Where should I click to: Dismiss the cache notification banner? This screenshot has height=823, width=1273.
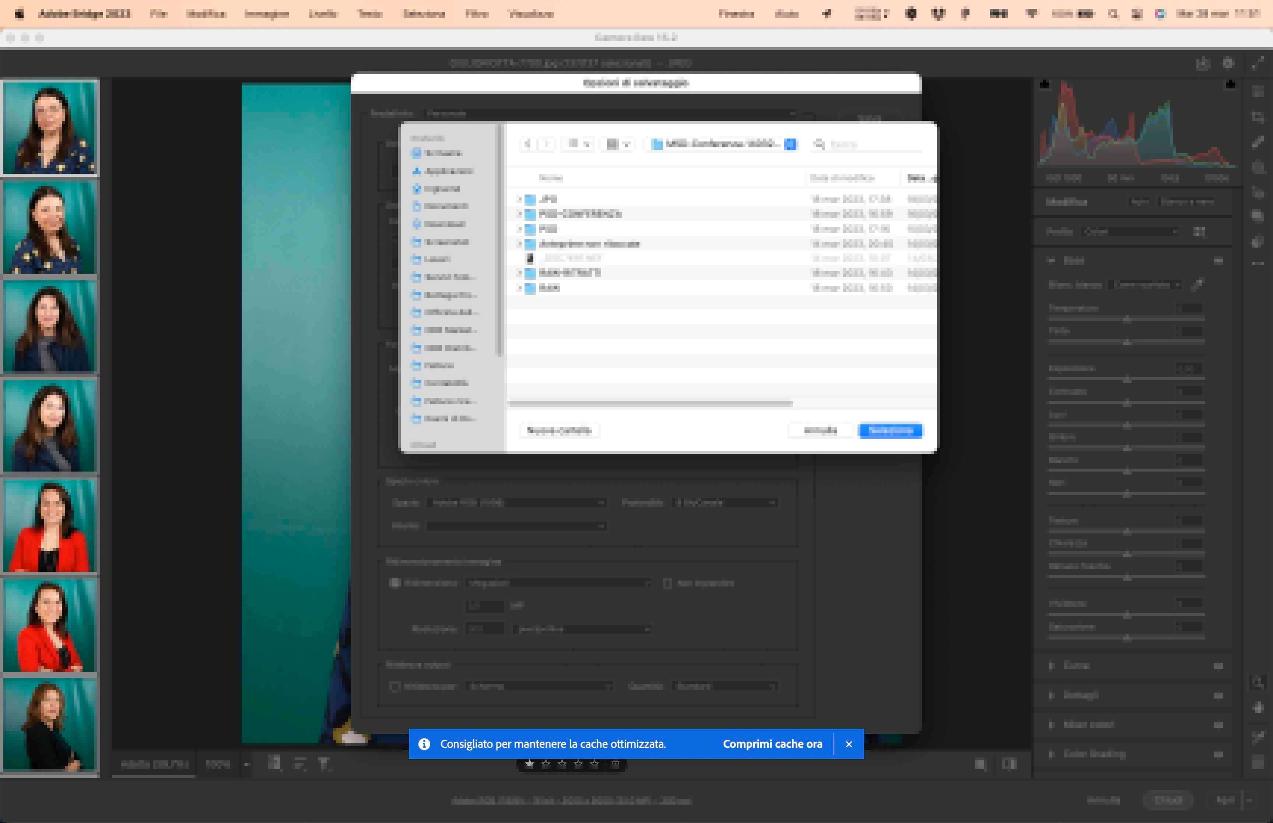[849, 744]
